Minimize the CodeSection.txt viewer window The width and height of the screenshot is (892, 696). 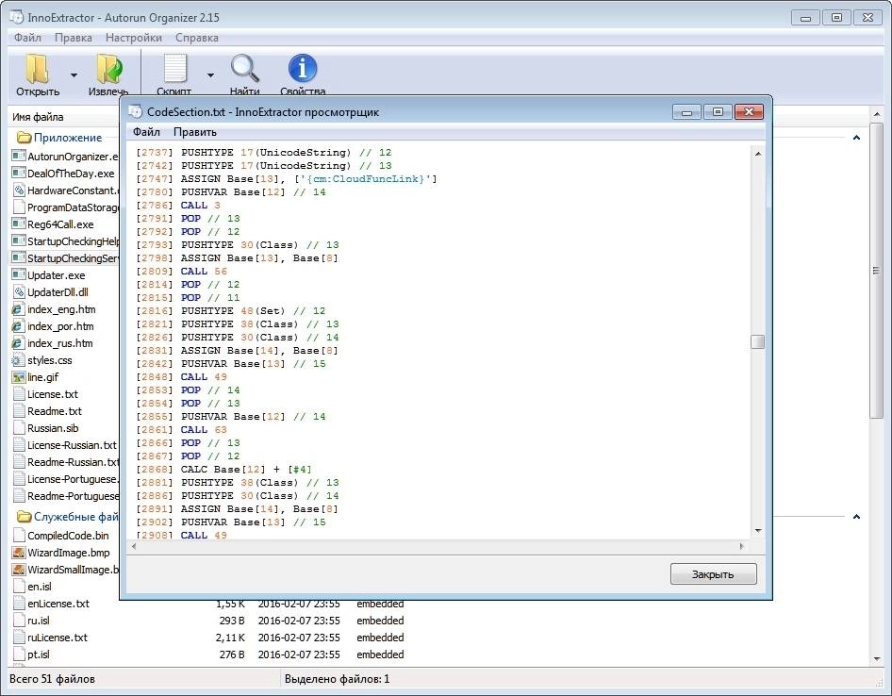coord(687,111)
